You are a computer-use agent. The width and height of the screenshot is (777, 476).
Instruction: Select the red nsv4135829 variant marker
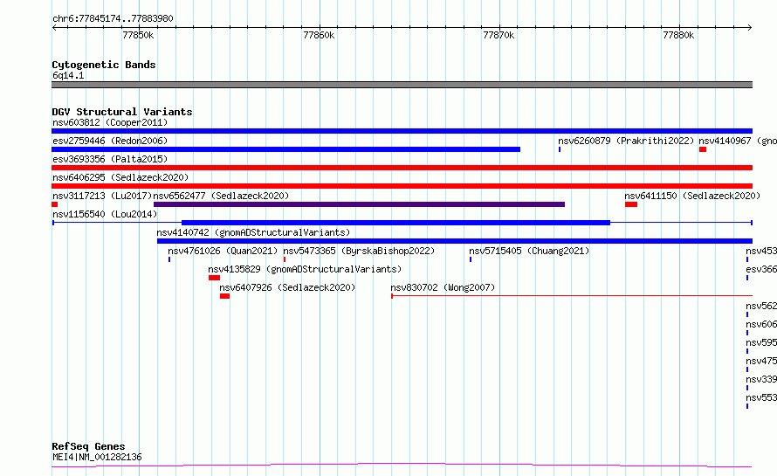(214, 278)
